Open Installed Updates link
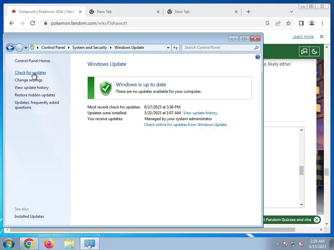The height and width of the screenshot is (250, 334). pos(29,216)
